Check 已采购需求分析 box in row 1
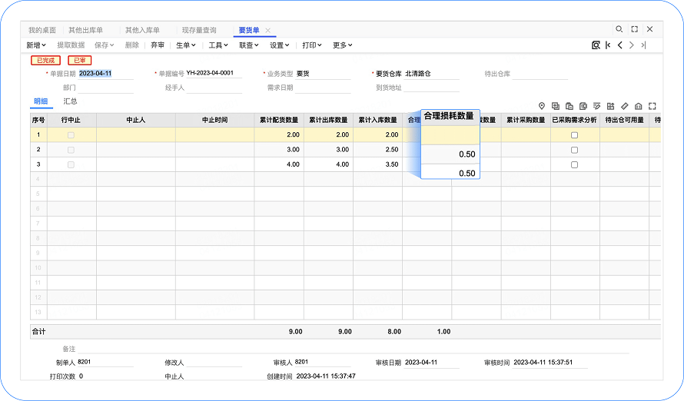 [x=574, y=135]
